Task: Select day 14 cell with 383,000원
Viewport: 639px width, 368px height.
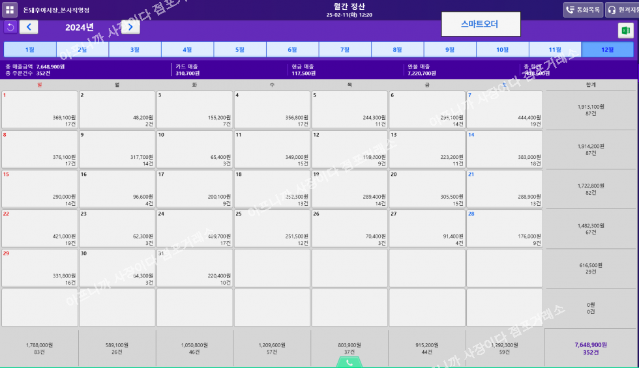Action: [x=505, y=149]
